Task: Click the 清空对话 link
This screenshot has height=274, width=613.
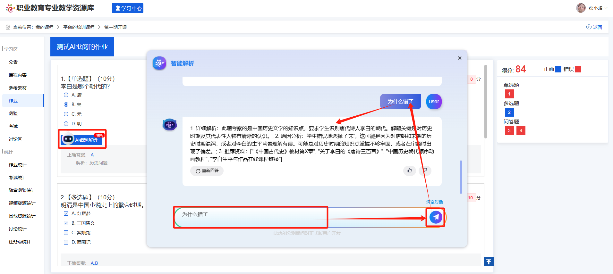Action: point(434,202)
